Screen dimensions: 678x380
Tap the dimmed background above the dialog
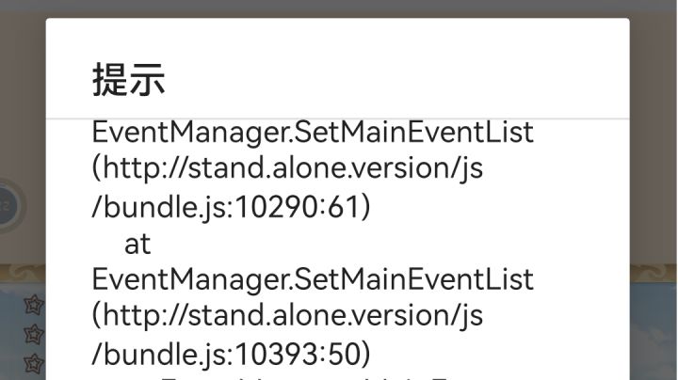click(339, 8)
